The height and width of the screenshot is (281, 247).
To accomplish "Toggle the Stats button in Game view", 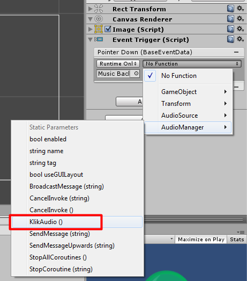I will coord(237,240).
